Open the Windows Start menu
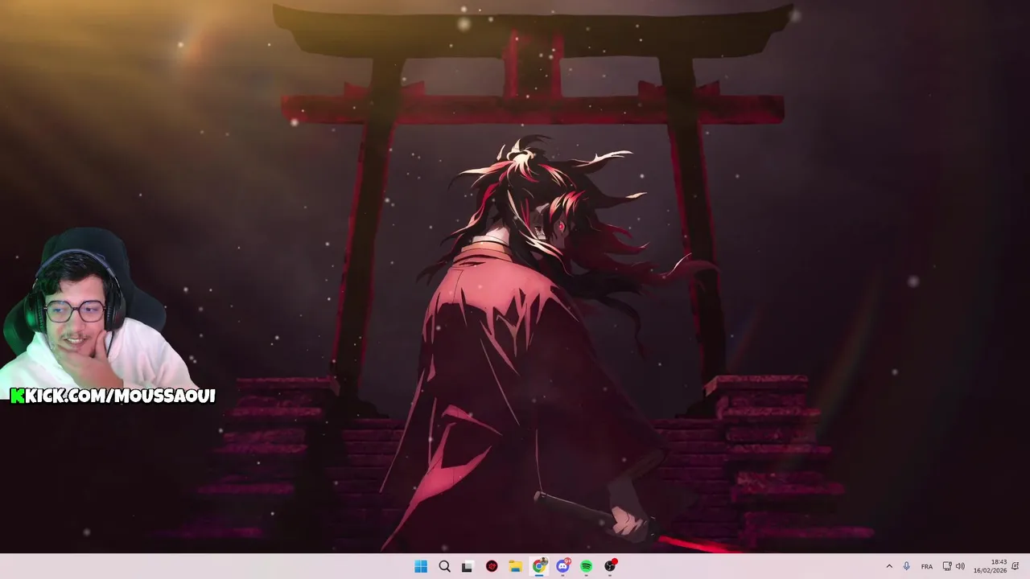Image resolution: width=1030 pixels, height=579 pixels. (x=420, y=566)
